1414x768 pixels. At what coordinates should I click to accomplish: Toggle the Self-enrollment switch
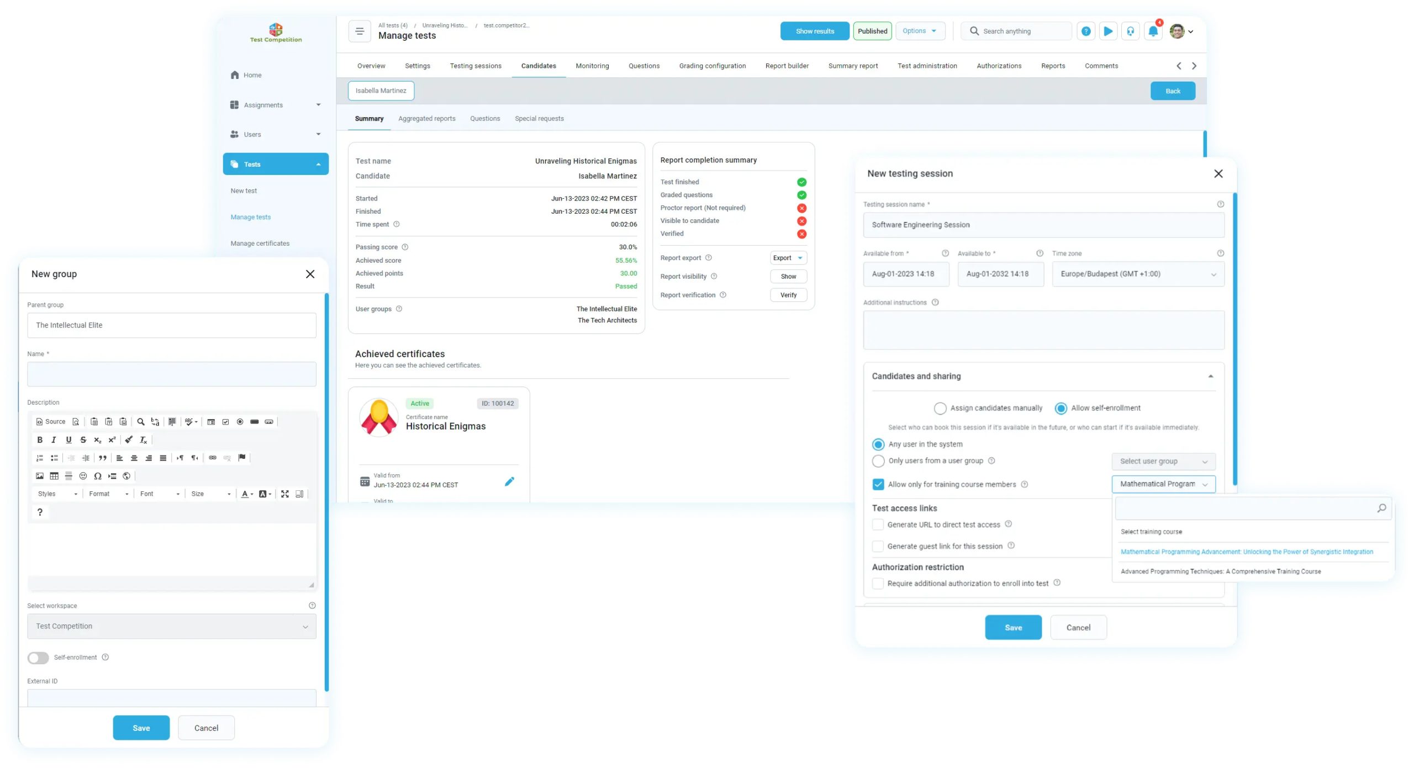[38, 658]
